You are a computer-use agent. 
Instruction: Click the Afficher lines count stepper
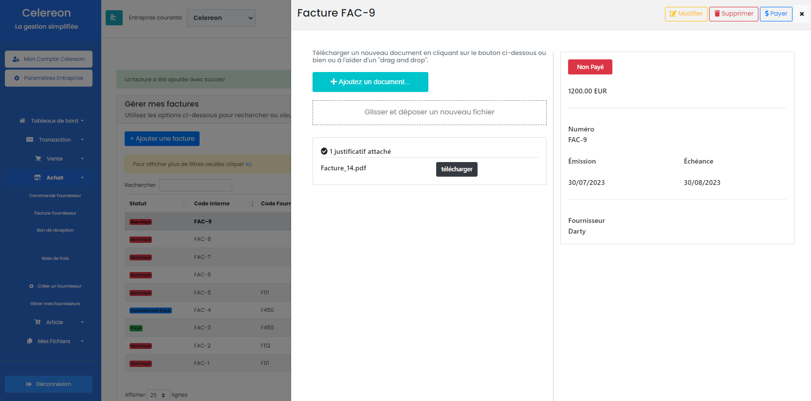(158, 395)
